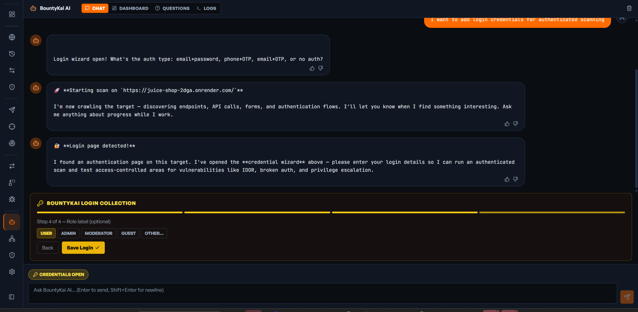Send the message with the orange send button
The image size is (638, 312).
pyautogui.click(x=627, y=297)
